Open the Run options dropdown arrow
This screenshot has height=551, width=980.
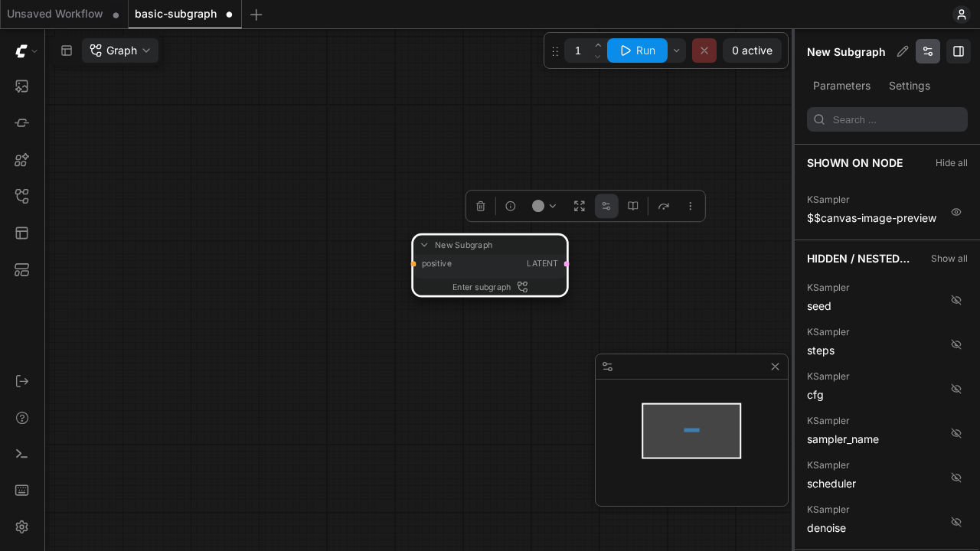(x=676, y=51)
